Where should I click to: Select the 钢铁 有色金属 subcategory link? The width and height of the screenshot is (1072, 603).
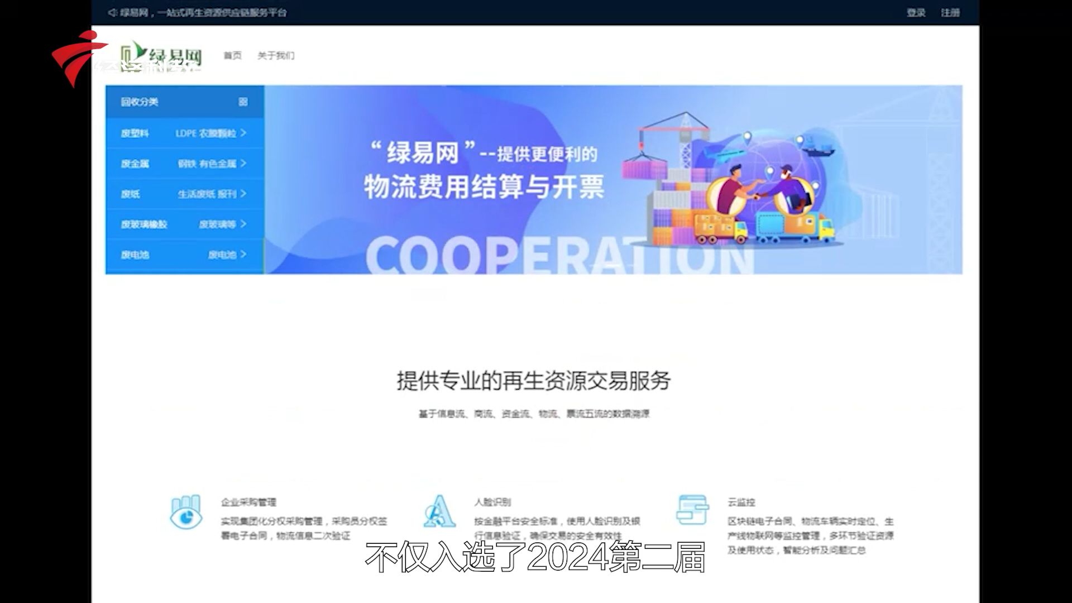[207, 164]
